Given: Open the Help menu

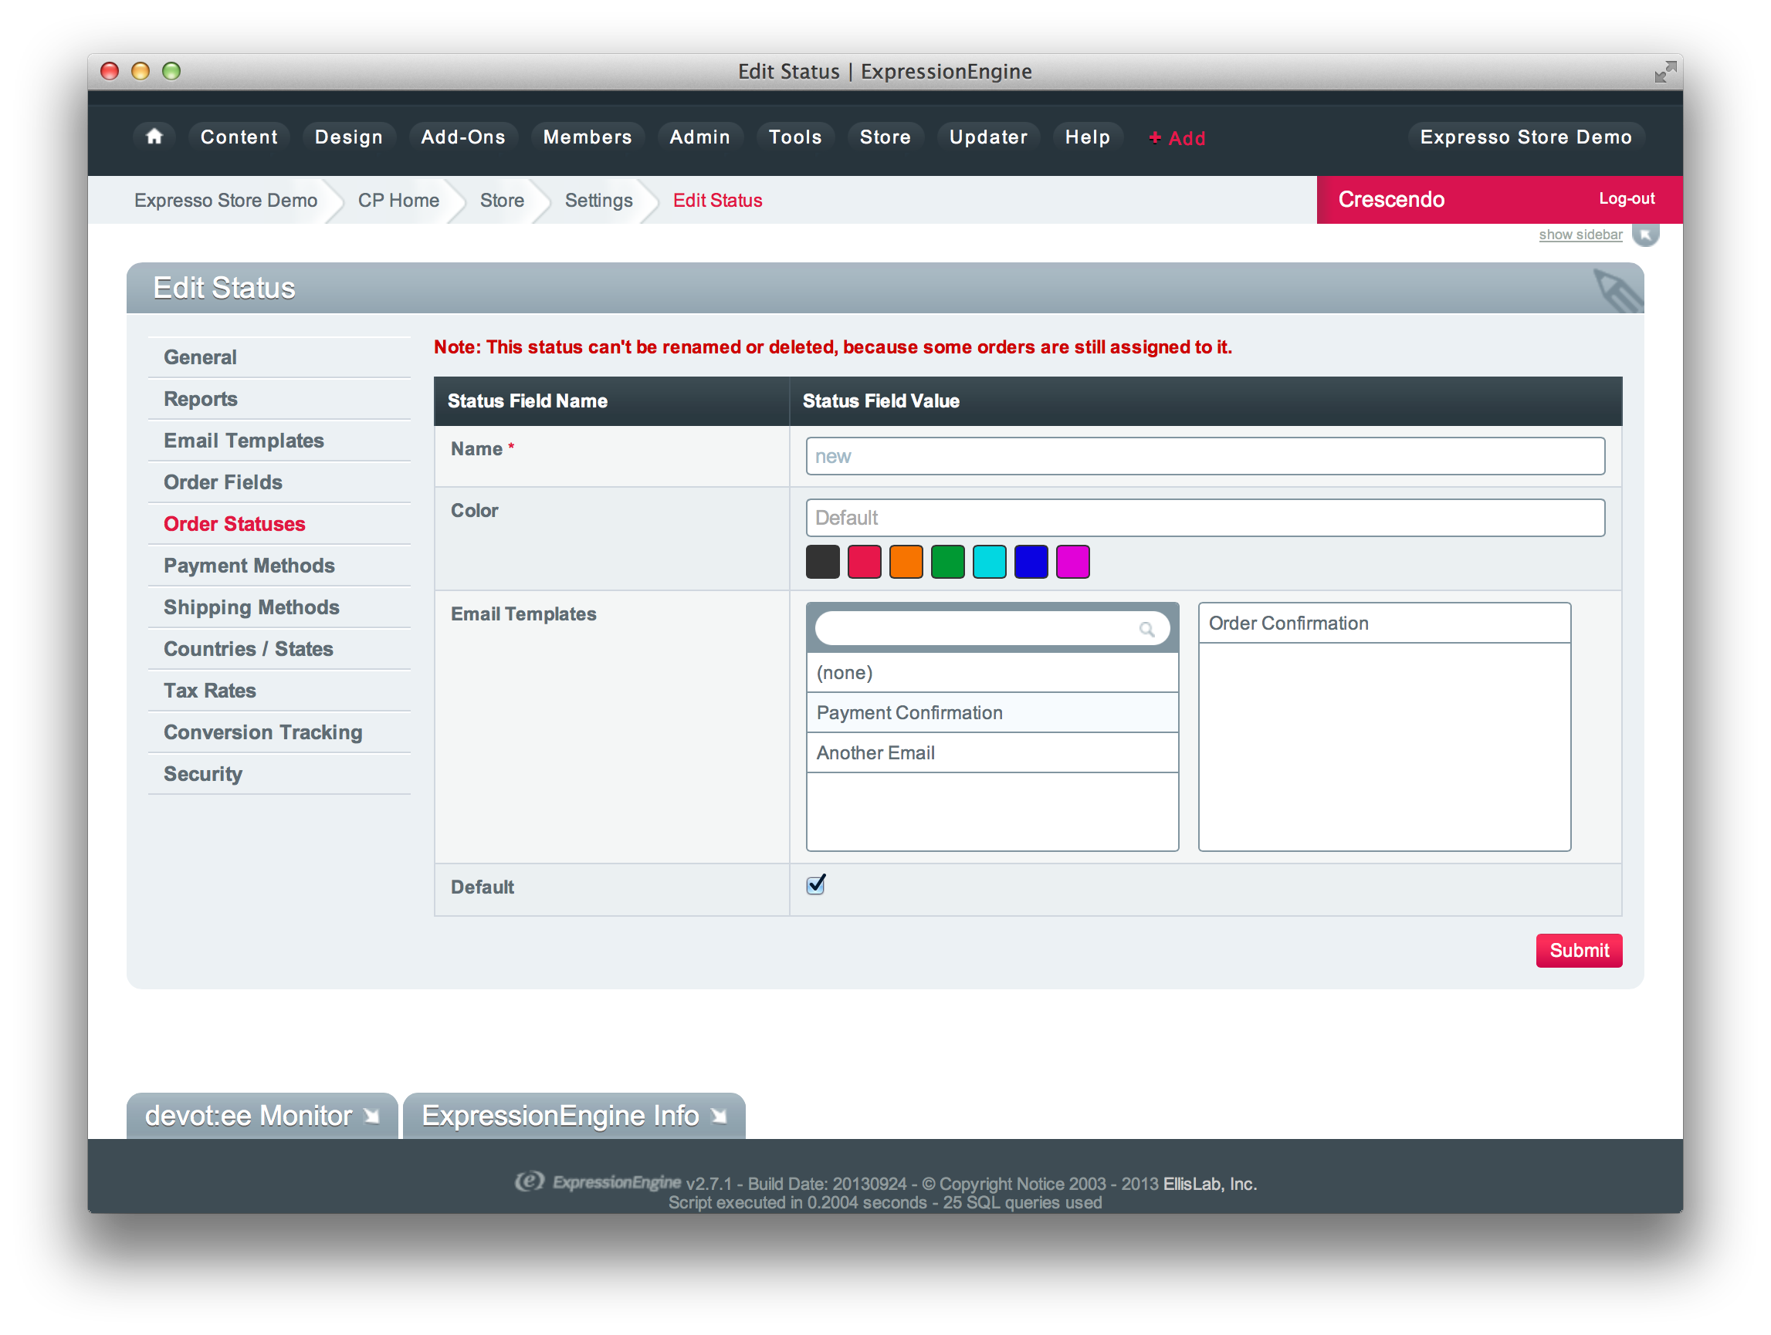Looking at the screenshot, I should (x=1087, y=137).
